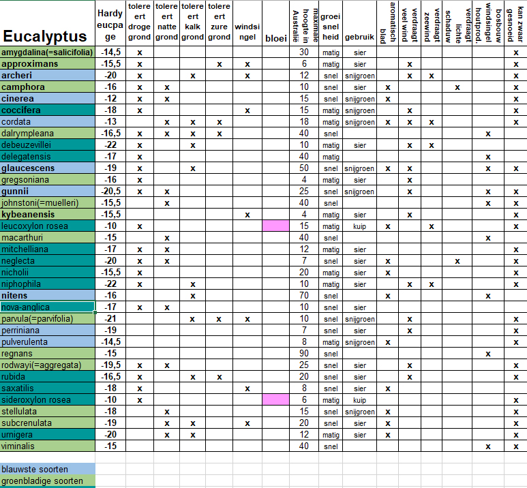Click the 'nitens' species cell
527x488 pixels.
click(48, 296)
